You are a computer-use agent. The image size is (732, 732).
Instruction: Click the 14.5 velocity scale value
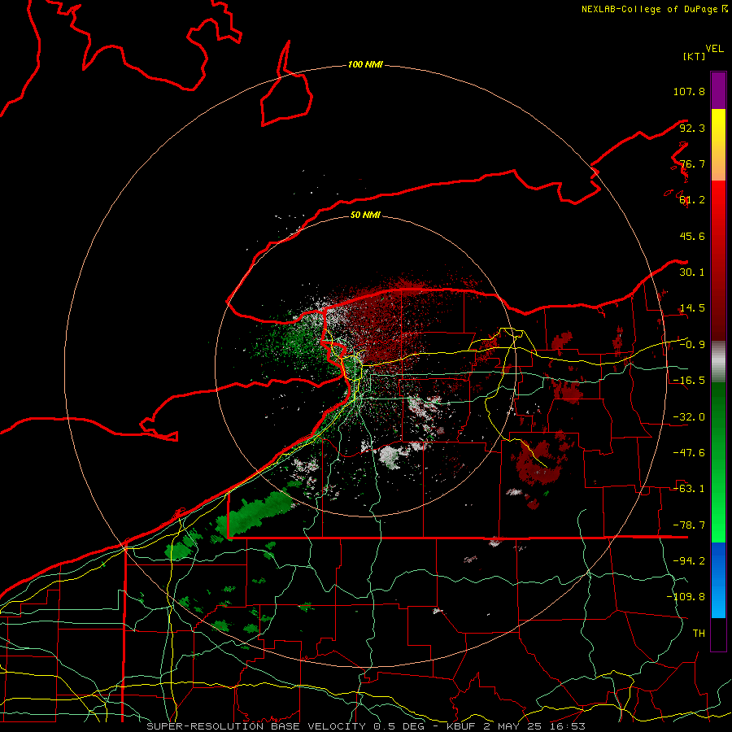pyautogui.click(x=692, y=308)
